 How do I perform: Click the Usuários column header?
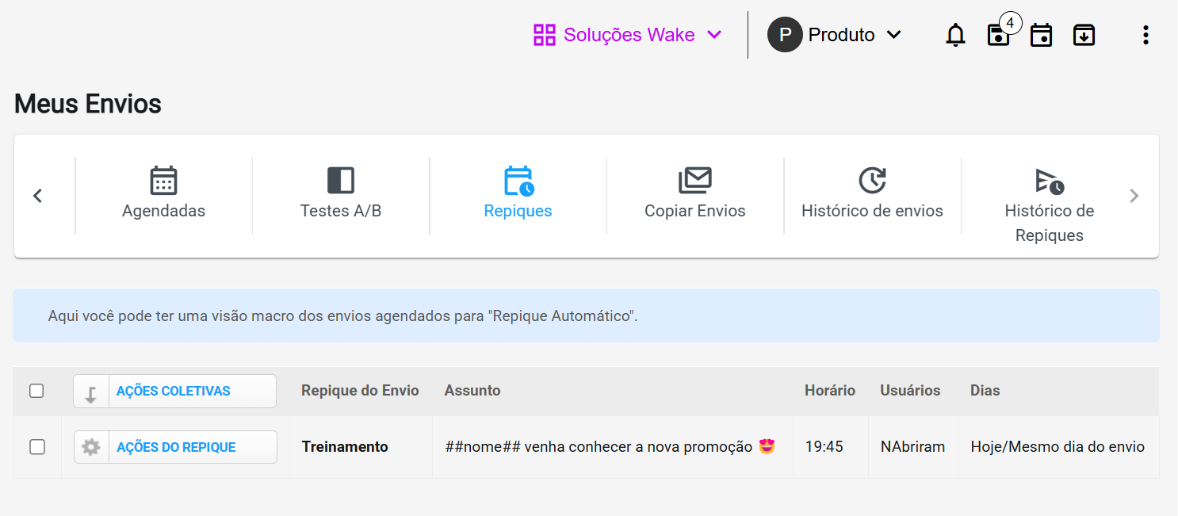(x=910, y=391)
